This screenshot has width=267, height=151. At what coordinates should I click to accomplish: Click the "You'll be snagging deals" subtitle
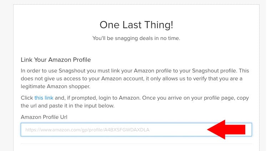(x=136, y=38)
